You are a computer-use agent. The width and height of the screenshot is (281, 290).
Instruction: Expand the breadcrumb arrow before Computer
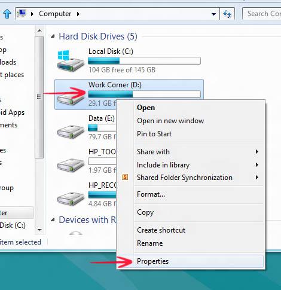tap(32, 14)
